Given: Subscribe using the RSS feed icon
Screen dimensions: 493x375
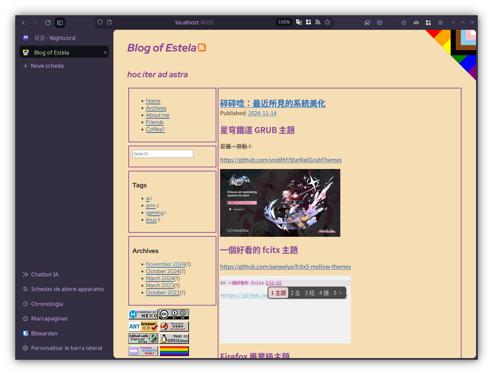Looking at the screenshot, I should (x=318, y=22).
